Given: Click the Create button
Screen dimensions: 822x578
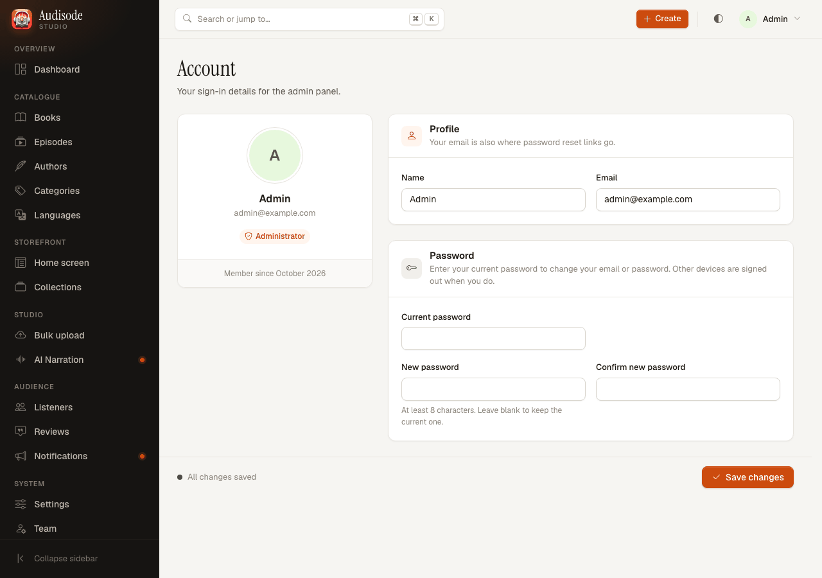Looking at the screenshot, I should 662,19.
